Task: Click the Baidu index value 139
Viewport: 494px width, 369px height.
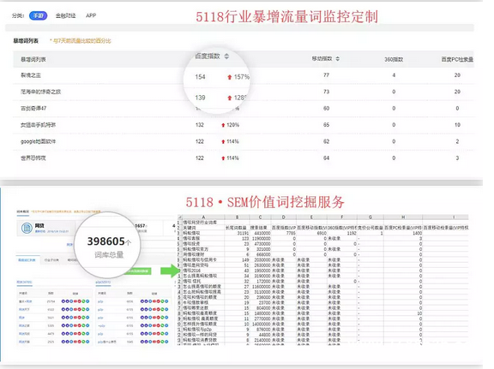Action: click(200, 98)
